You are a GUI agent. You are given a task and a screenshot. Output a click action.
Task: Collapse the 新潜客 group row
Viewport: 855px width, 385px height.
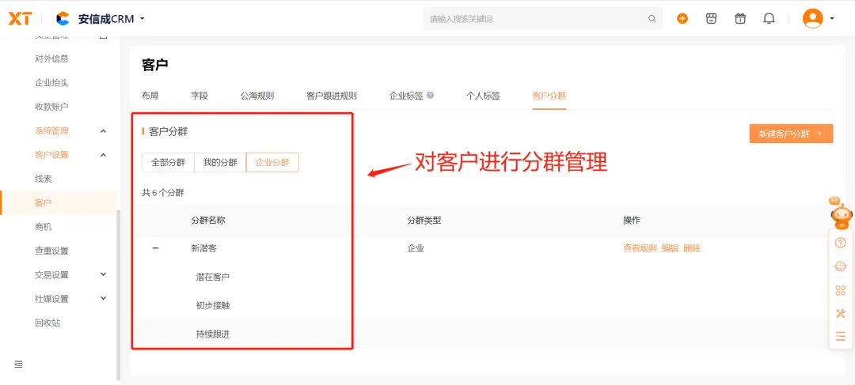click(x=155, y=248)
